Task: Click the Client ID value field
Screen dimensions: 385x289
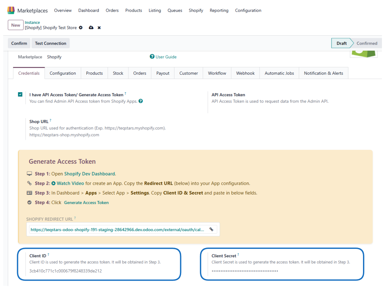Action: point(66,271)
